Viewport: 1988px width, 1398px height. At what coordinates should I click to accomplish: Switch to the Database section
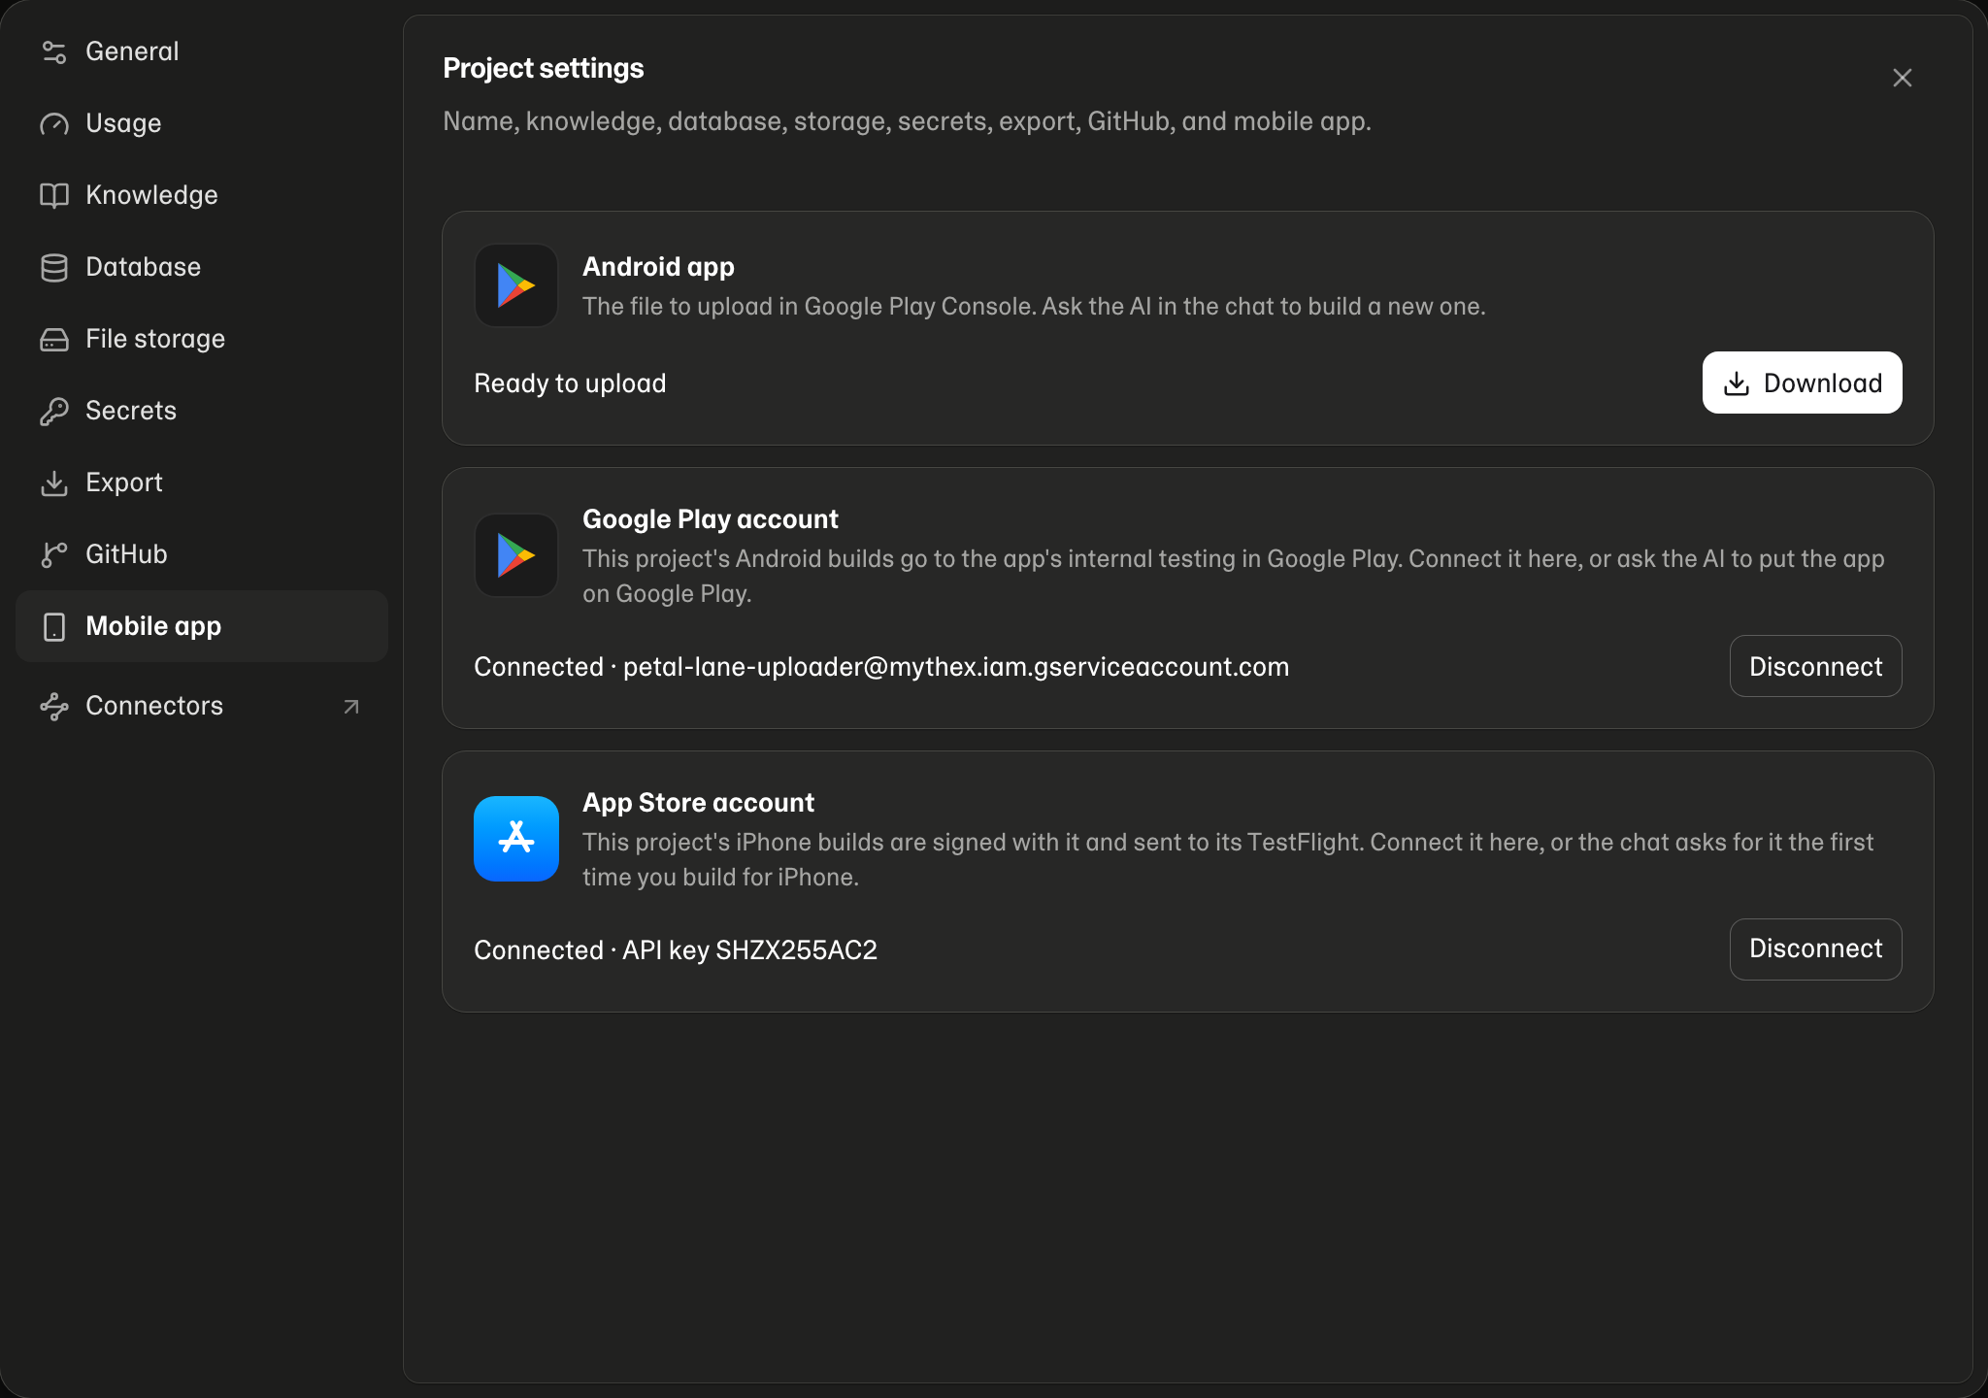pos(202,267)
